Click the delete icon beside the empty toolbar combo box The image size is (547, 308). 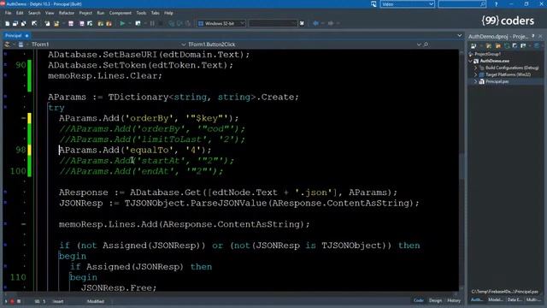pos(302,23)
